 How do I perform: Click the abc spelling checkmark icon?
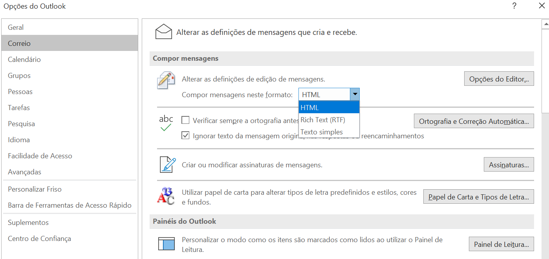(166, 123)
